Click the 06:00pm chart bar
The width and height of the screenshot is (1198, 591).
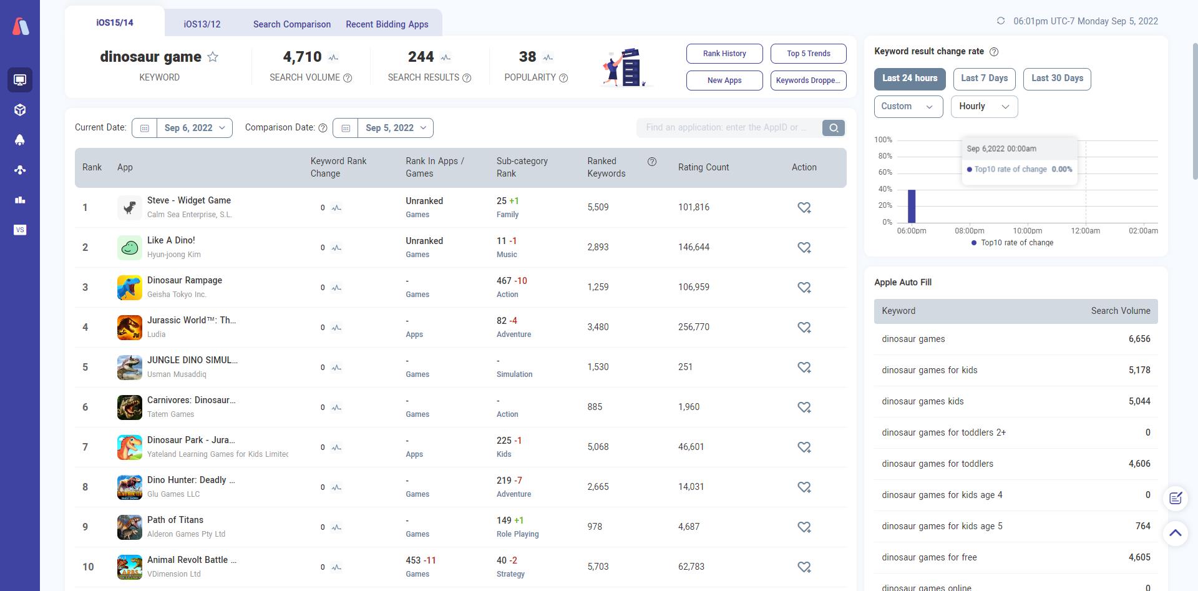tap(912, 206)
